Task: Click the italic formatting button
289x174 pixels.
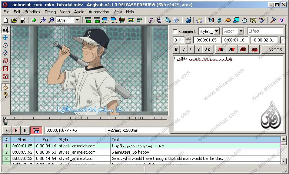Action: (184, 49)
